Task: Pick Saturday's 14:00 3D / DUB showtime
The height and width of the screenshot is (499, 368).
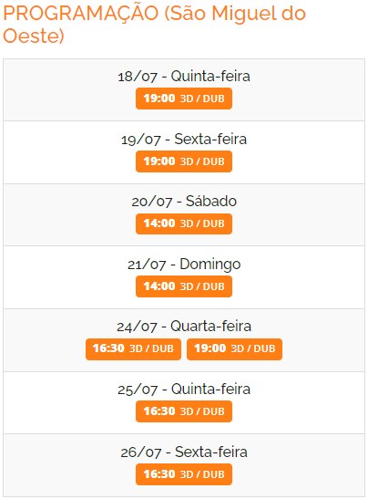Action: tap(184, 224)
